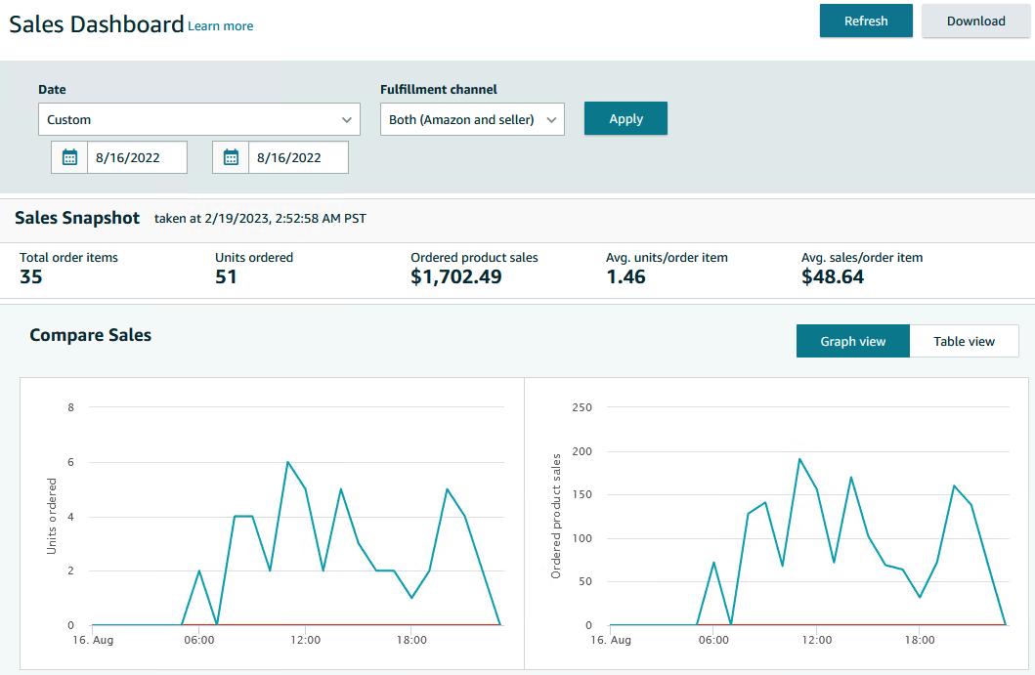1035x675 pixels.
Task: Click the 12:00 marker on Units ordered chart
Action: (x=305, y=640)
